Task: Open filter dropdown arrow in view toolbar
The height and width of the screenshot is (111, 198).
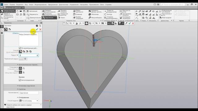Action: pos(123,23)
